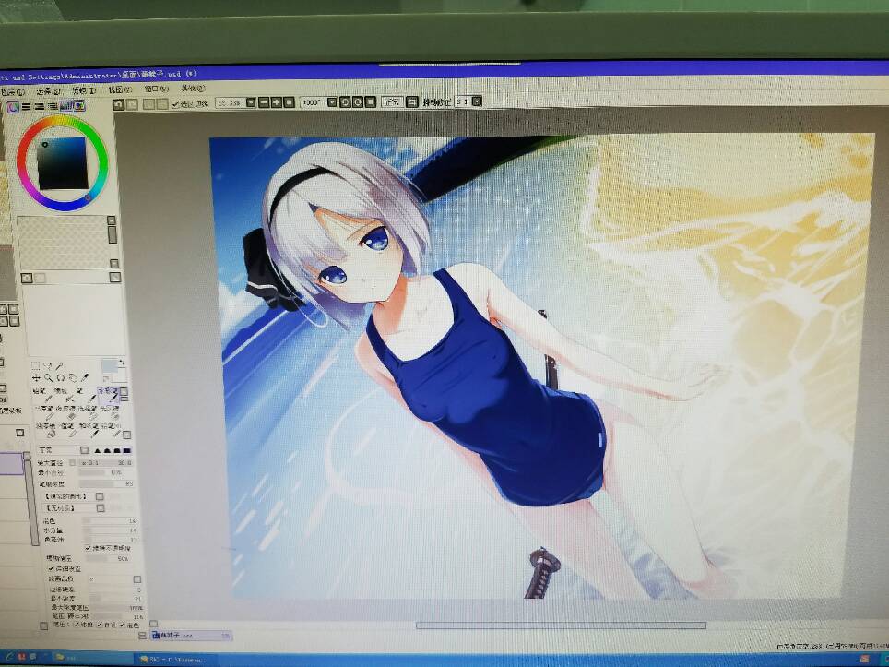Rotate canvas counterclockwise

coord(345,102)
